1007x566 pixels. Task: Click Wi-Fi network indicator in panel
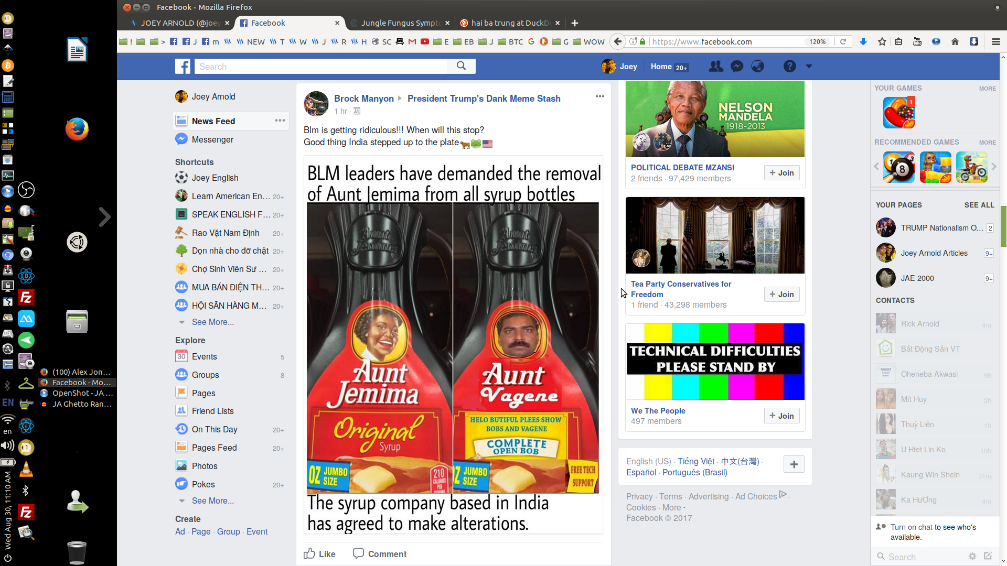pyautogui.click(x=7, y=420)
